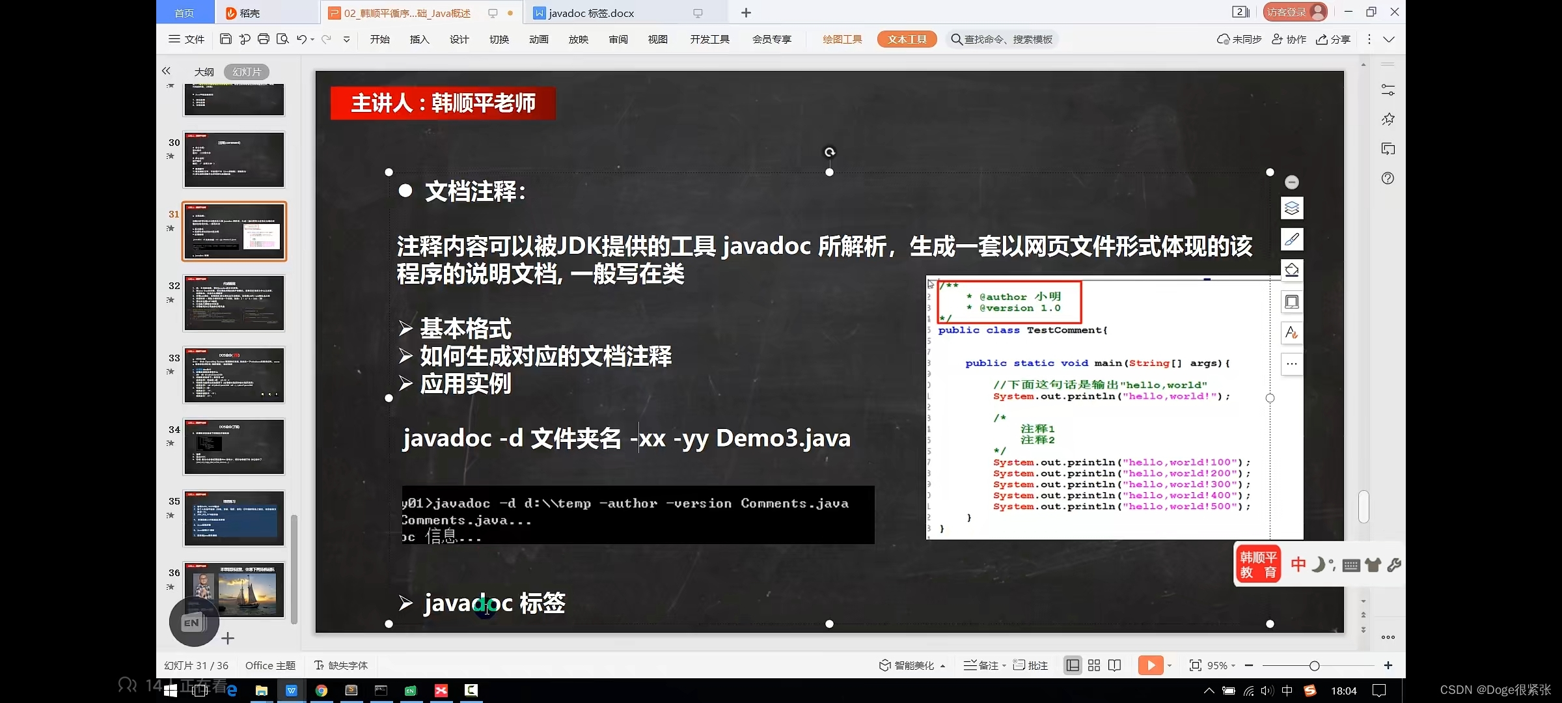1562x703 pixels.
Task: Open the Chrome browser from the taskbar
Action: [322, 690]
